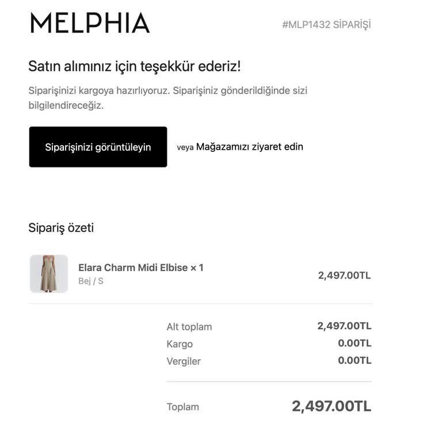
Task: Click the #MLP1432 order number text
Action: point(326,25)
